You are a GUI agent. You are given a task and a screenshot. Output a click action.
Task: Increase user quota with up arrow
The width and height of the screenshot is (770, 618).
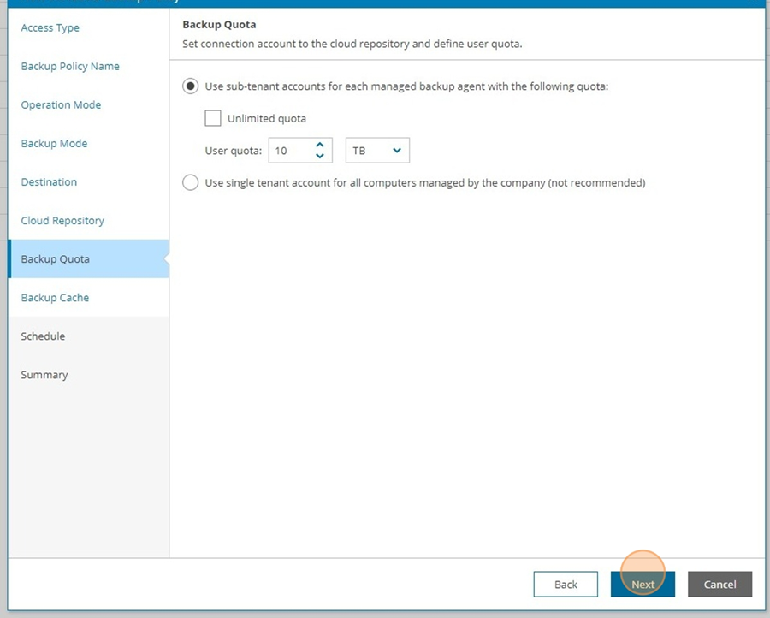pyautogui.click(x=320, y=145)
